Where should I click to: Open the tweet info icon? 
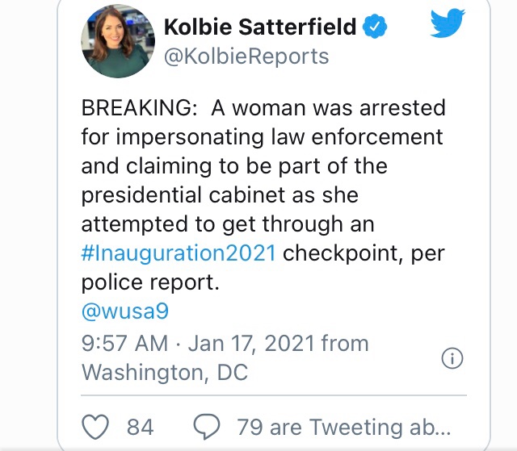tap(453, 358)
